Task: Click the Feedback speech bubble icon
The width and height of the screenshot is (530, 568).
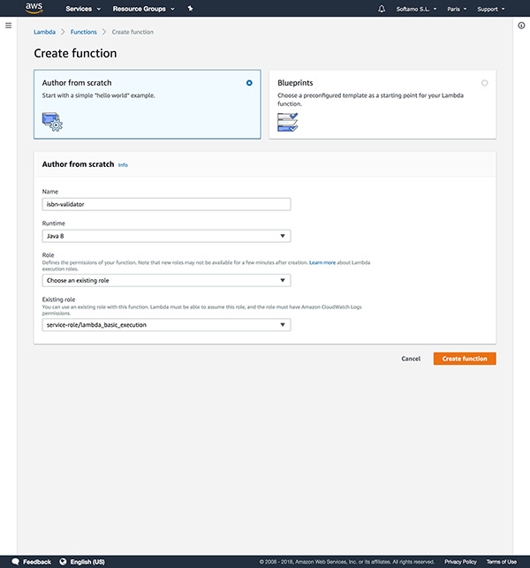Action: [16, 562]
